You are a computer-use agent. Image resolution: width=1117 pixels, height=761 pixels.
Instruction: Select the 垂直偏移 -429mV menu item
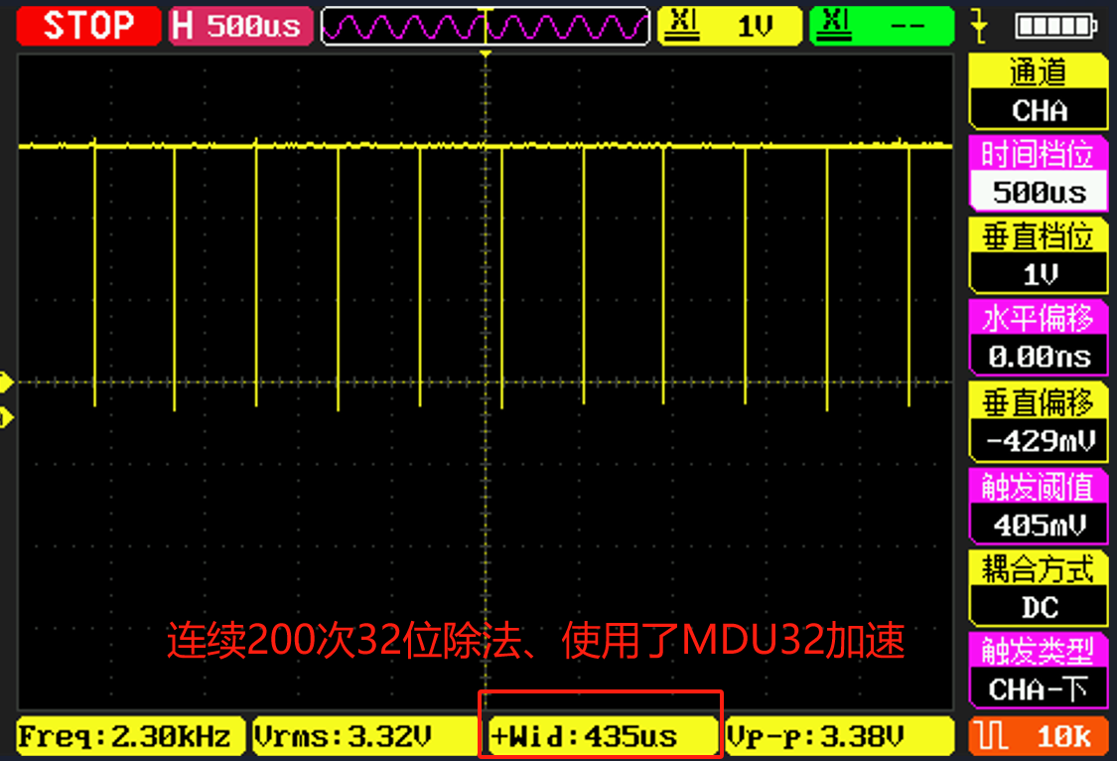(1038, 422)
